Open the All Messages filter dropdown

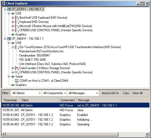(x=83, y=93)
